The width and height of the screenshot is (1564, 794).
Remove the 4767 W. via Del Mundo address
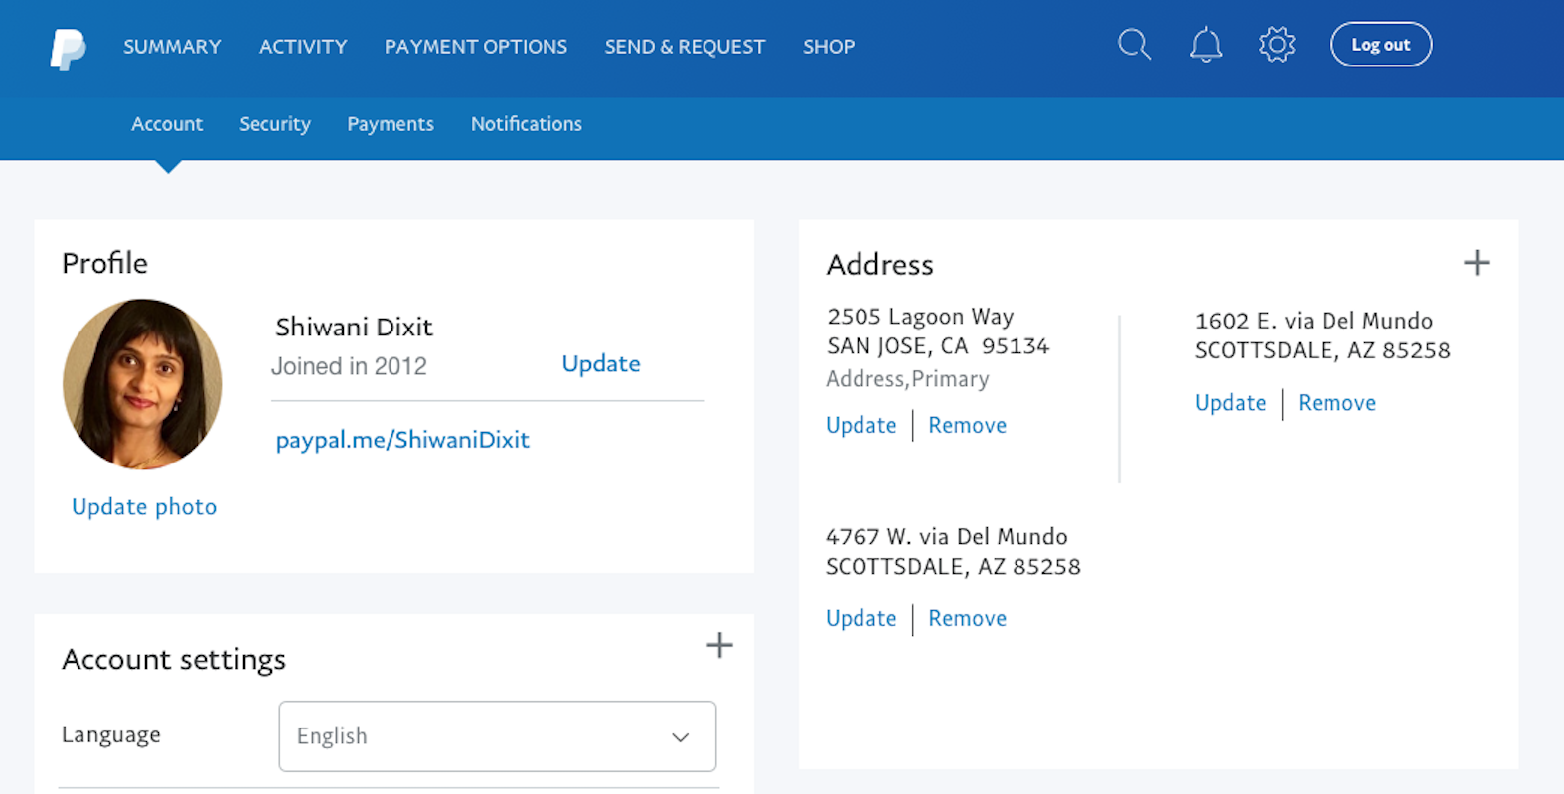point(968,618)
